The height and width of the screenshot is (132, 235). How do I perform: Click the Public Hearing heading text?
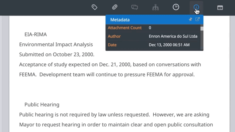42,104
